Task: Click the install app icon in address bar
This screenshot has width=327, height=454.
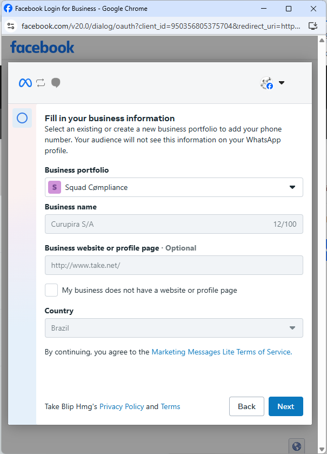Action: (312, 26)
